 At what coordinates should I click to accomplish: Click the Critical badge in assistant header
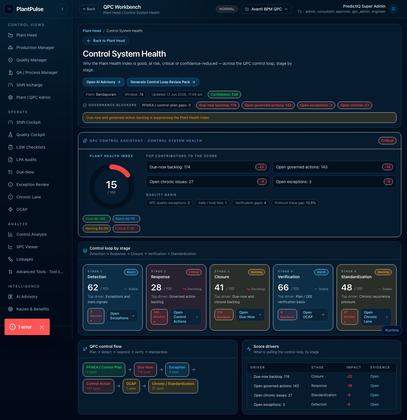387,141
